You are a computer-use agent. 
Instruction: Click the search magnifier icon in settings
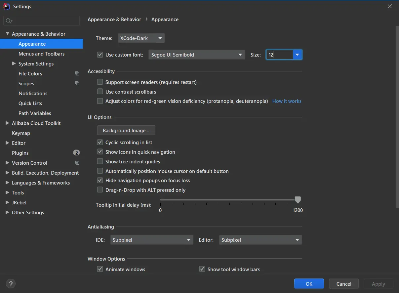[x=9, y=21]
